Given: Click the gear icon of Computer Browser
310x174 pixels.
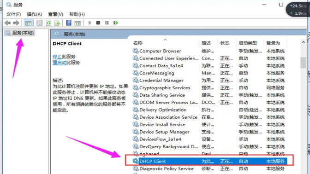Looking at the screenshot, I should point(136,51).
